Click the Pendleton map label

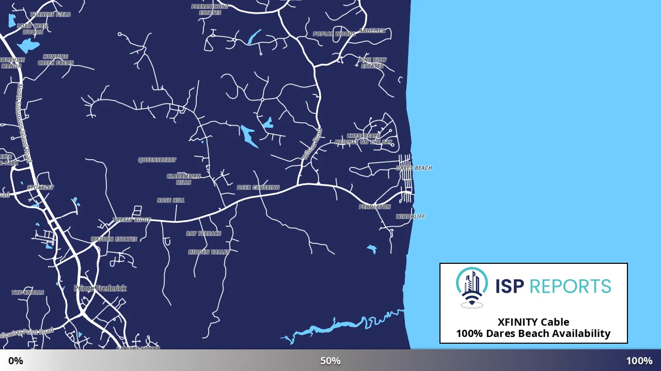click(x=375, y=207)
